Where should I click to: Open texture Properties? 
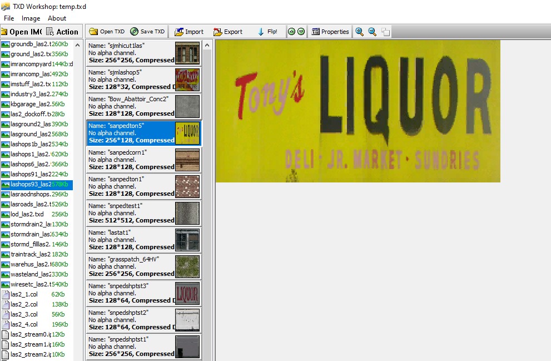tap(330, 32)
